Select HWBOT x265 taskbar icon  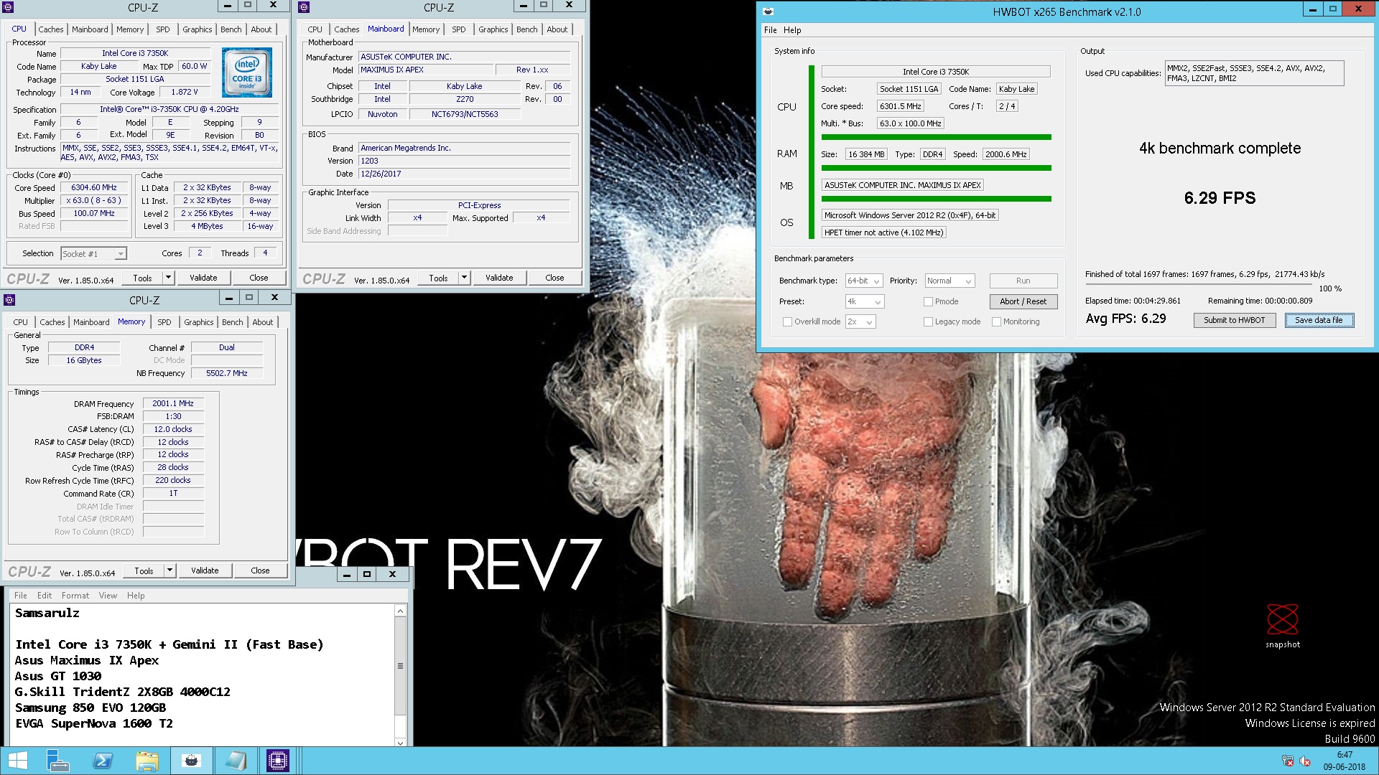coord(191,761)
